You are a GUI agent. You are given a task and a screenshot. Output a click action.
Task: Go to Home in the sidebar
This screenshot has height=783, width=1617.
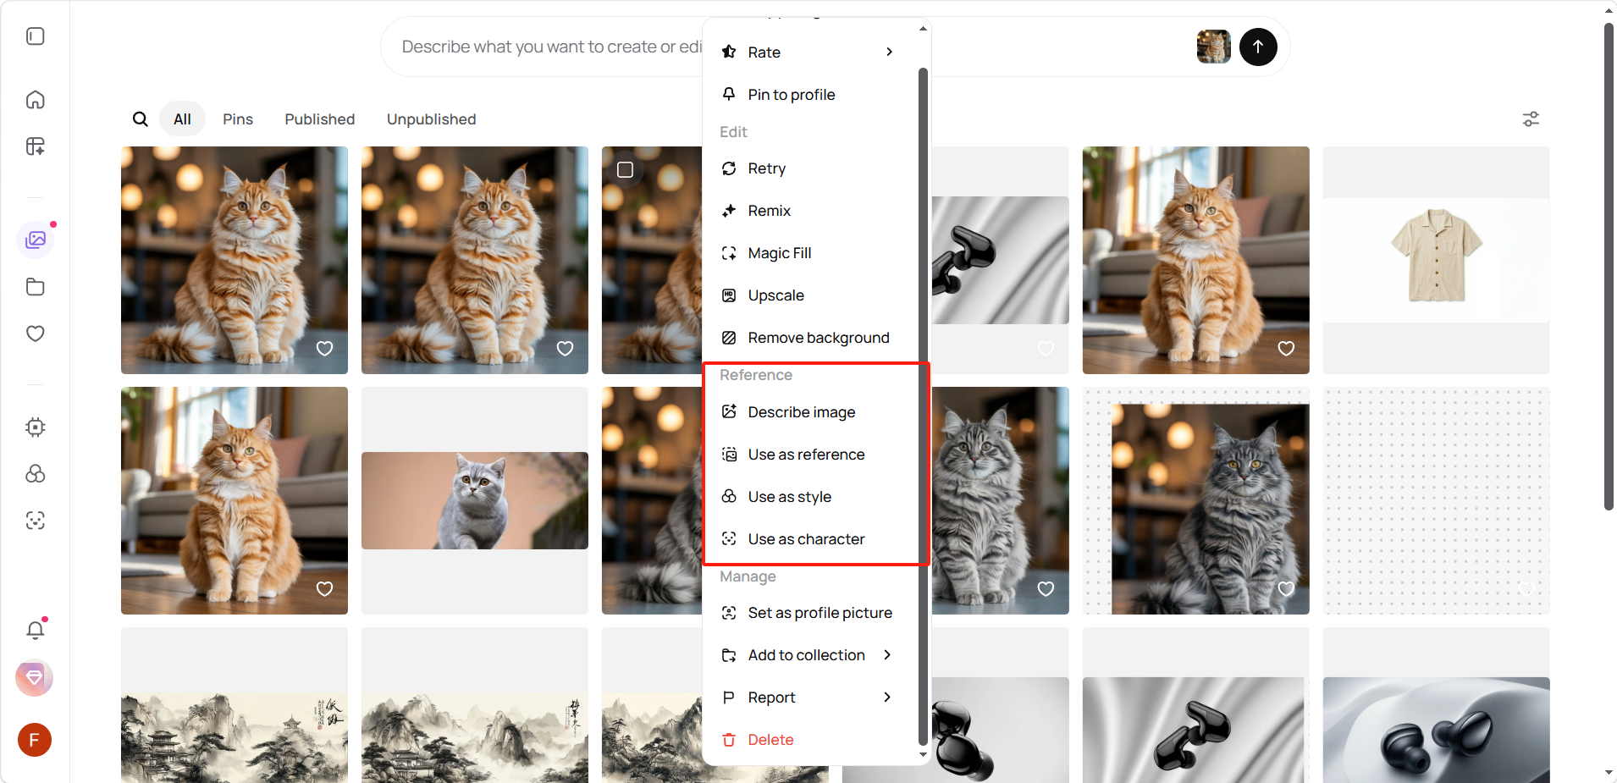tap(36, 100)
